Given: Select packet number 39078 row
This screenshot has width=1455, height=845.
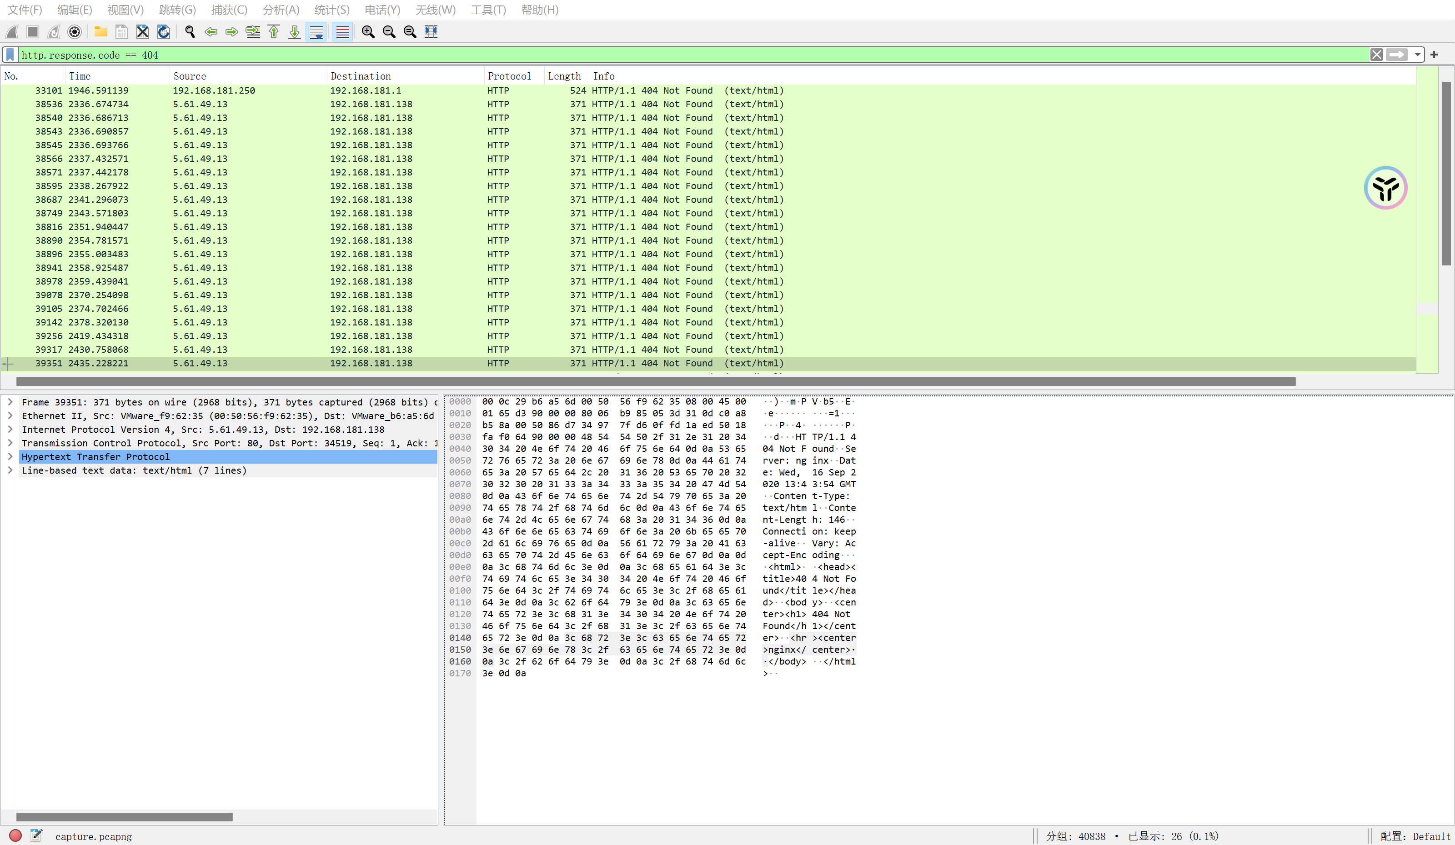Looking at the screenshot, I should (x=708, y=295).
